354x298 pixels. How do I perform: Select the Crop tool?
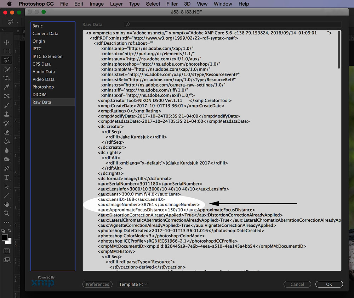coord(7,78)
